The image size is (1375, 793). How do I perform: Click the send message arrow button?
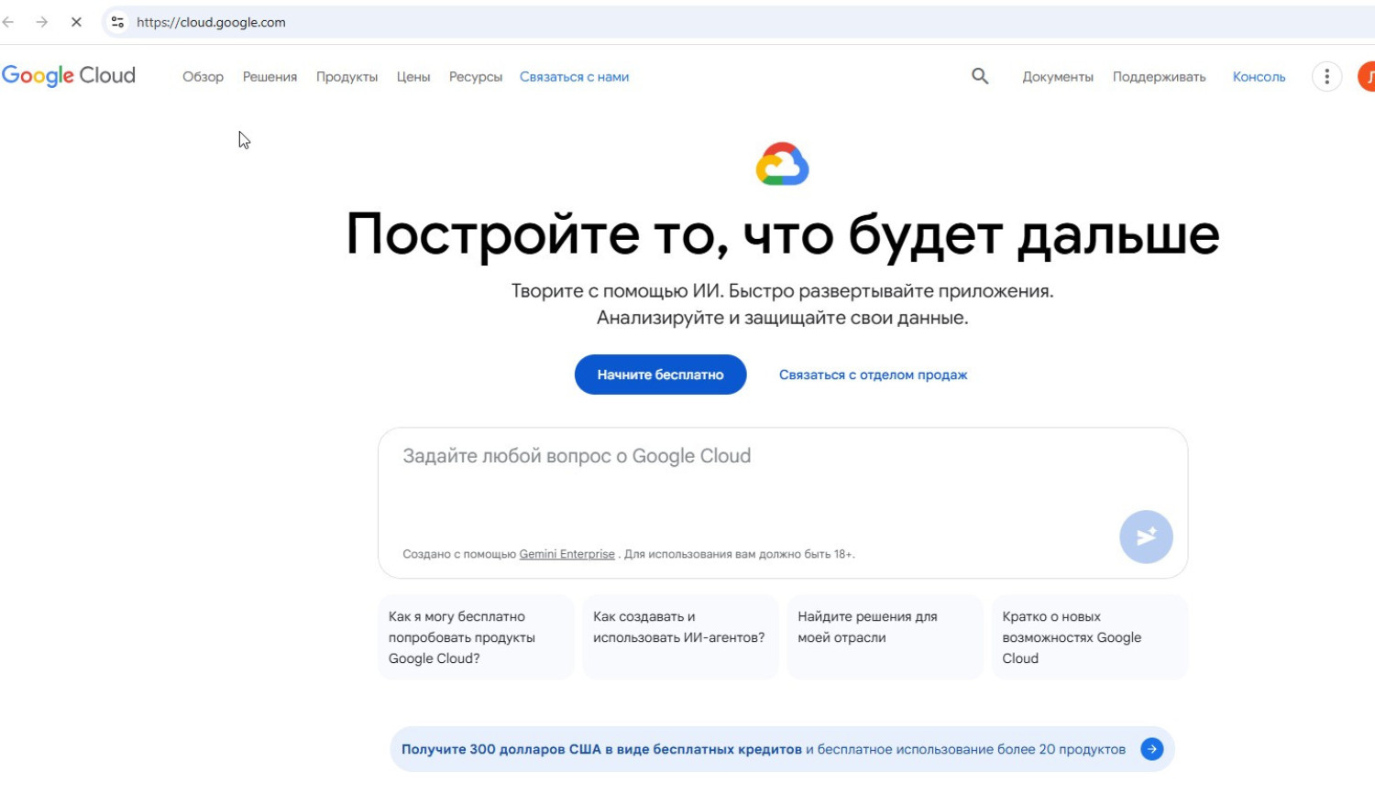[1146, 537]
